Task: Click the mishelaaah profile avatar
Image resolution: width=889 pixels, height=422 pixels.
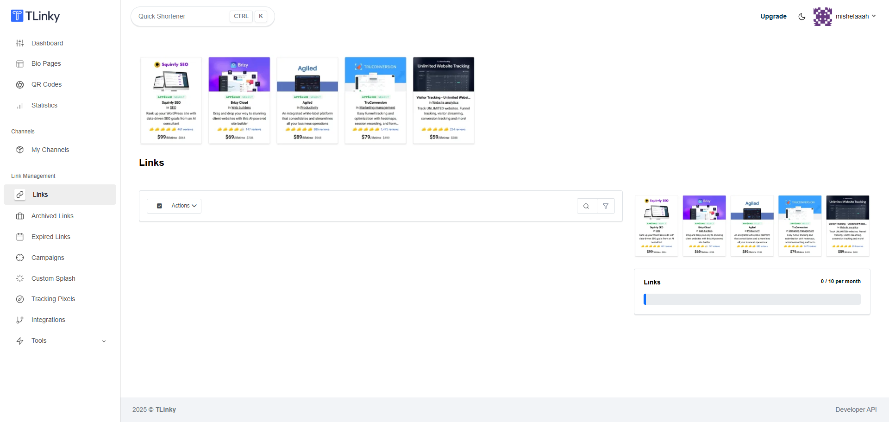Action: click(822, 16)
